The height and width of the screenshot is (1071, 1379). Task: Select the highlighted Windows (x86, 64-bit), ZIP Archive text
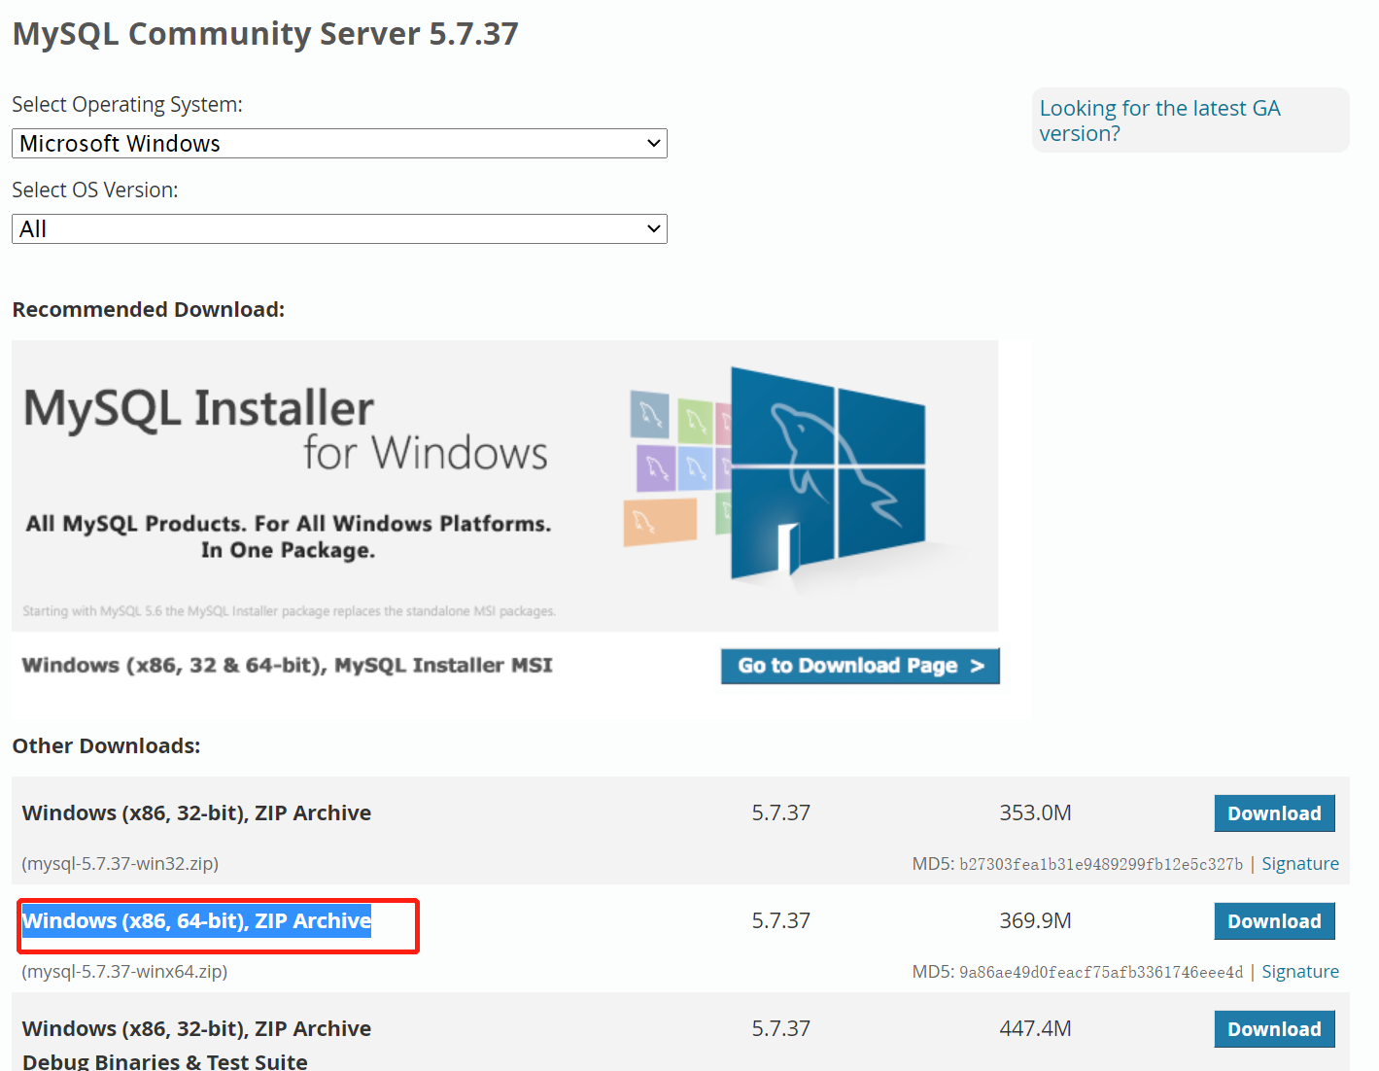(196, 920)
